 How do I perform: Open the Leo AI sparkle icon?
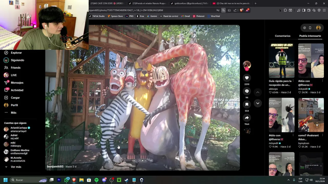pos(314,10)
